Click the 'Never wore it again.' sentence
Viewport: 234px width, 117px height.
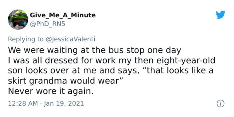pos(51,91)
